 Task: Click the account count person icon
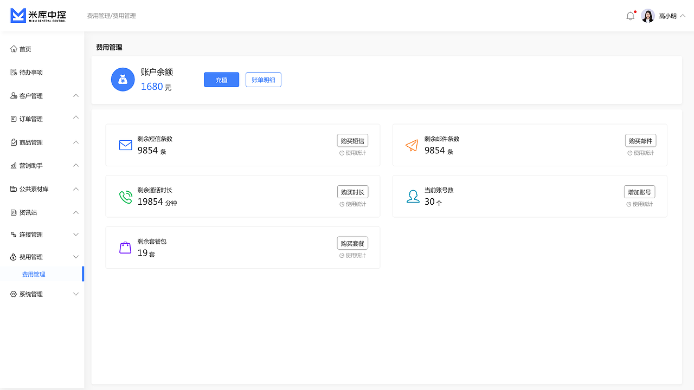click(413, 196)
